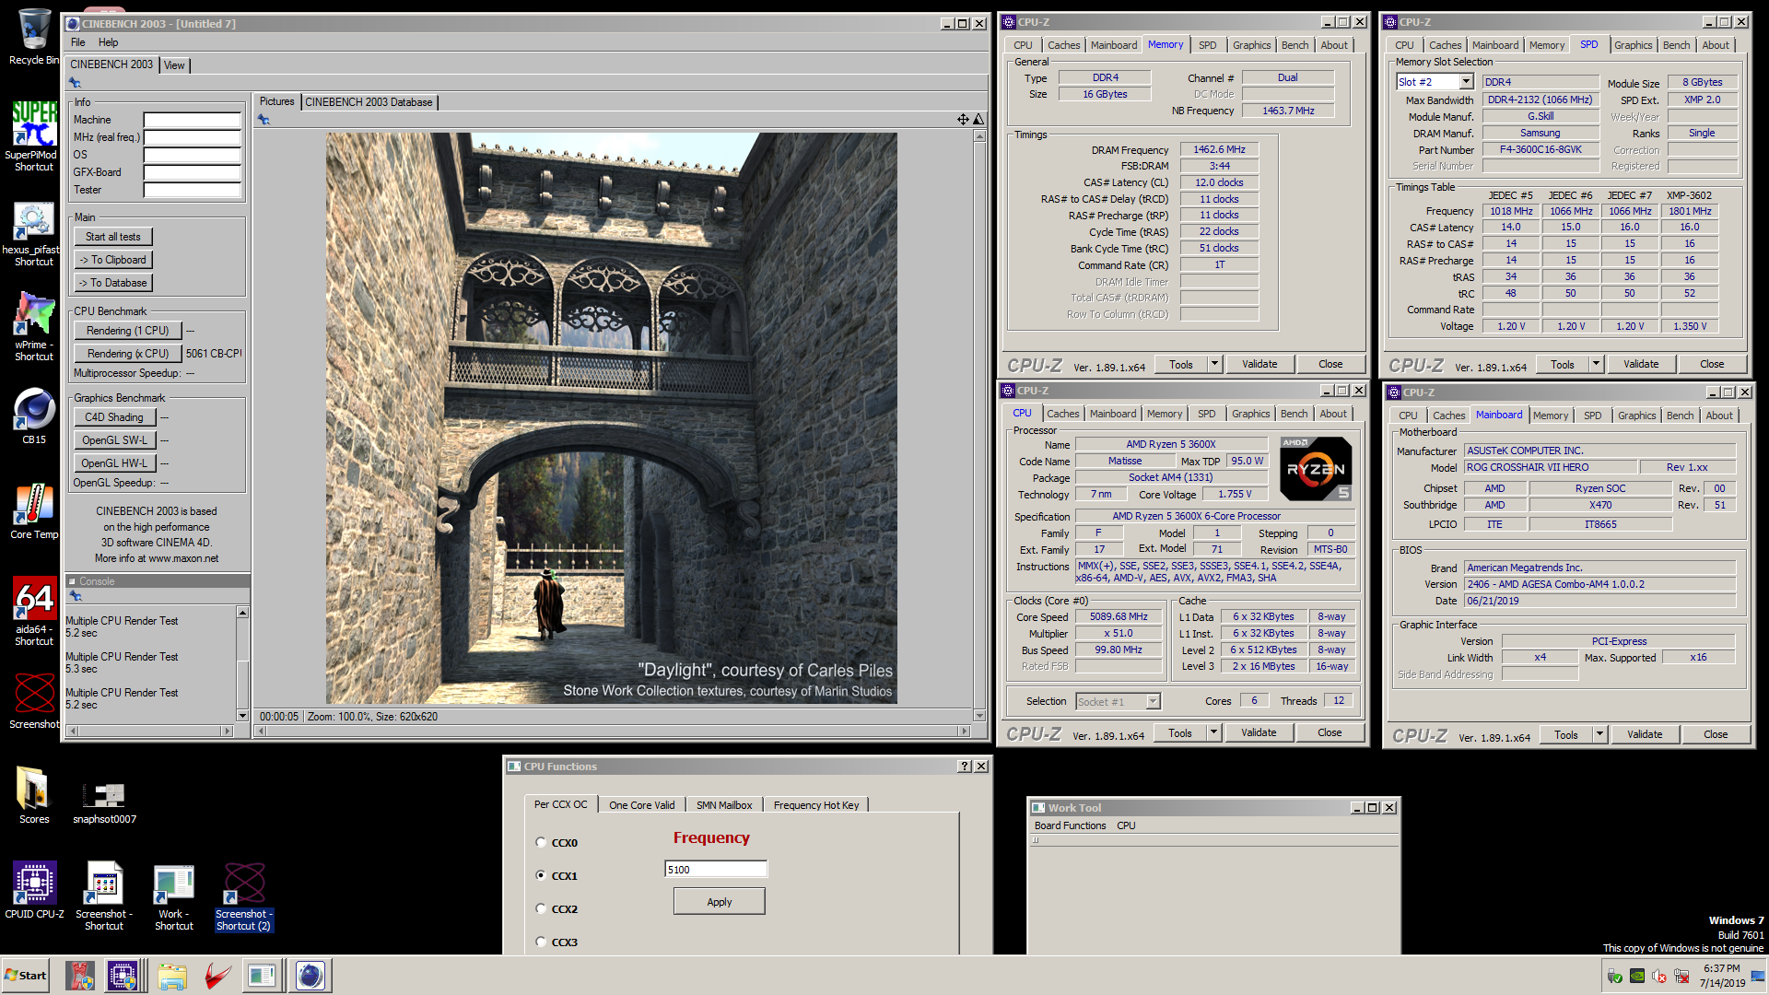
Task: Open the hexus_pifast shortcut icon
Action: (x=33, y=234)
